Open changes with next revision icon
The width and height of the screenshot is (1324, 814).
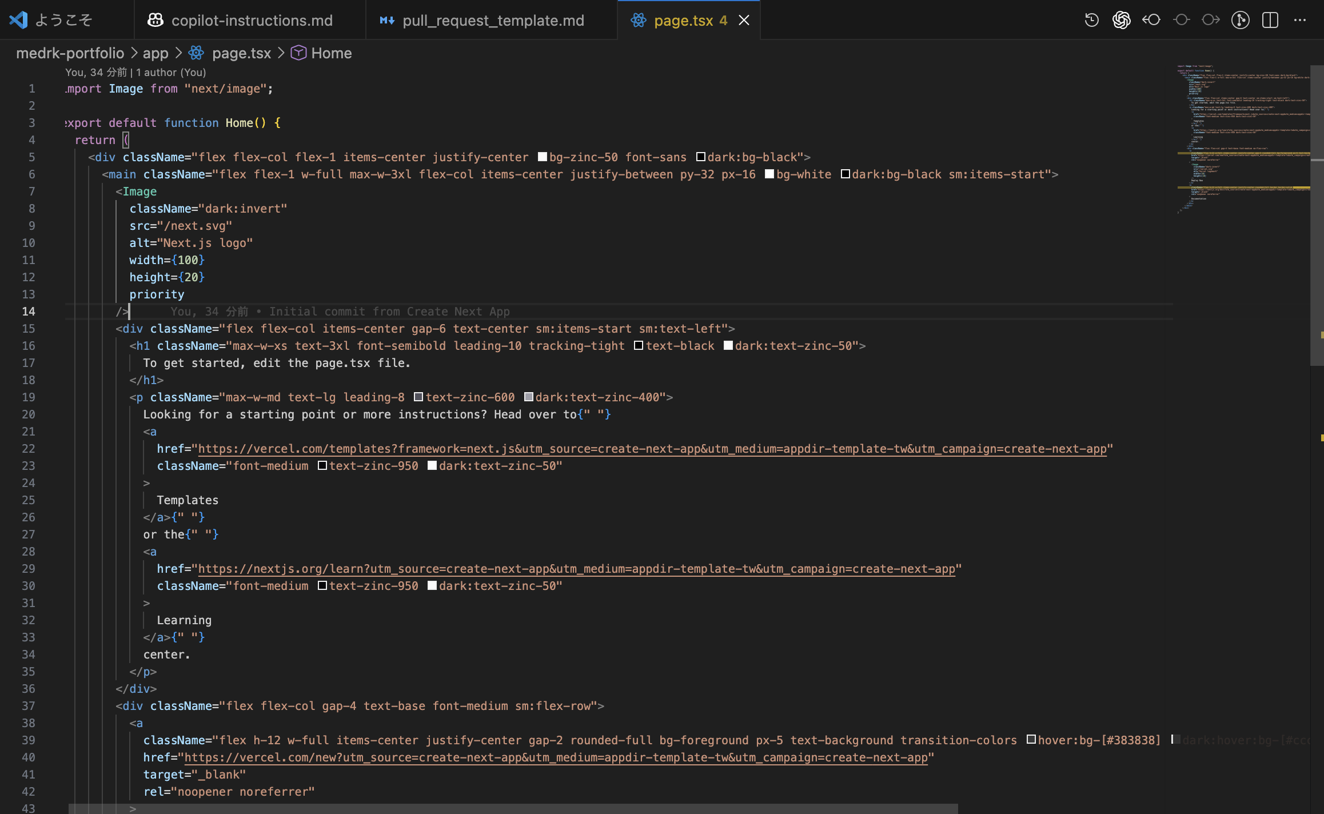point(1211,20)
